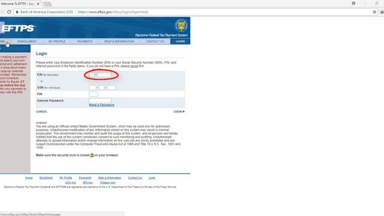Click the enroll link in instructions
Image resolution: width=384 pixels, height=216 pixels.
click(134, 66)
